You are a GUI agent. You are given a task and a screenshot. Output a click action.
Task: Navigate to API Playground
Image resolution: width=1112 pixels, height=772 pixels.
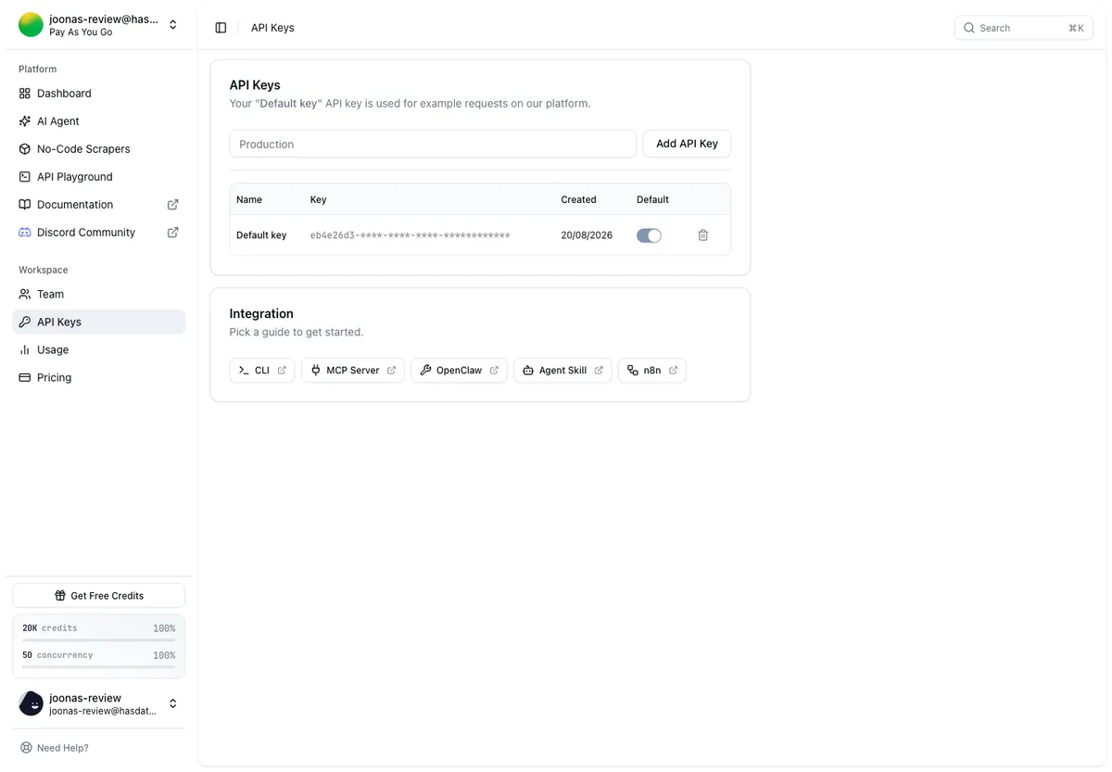coord(98,177)
